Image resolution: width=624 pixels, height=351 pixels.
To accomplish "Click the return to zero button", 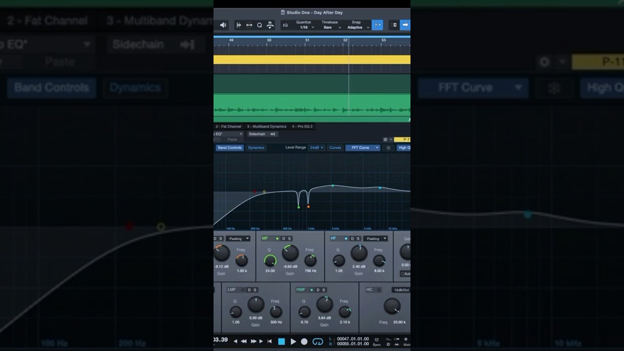I will pos(269,342).
